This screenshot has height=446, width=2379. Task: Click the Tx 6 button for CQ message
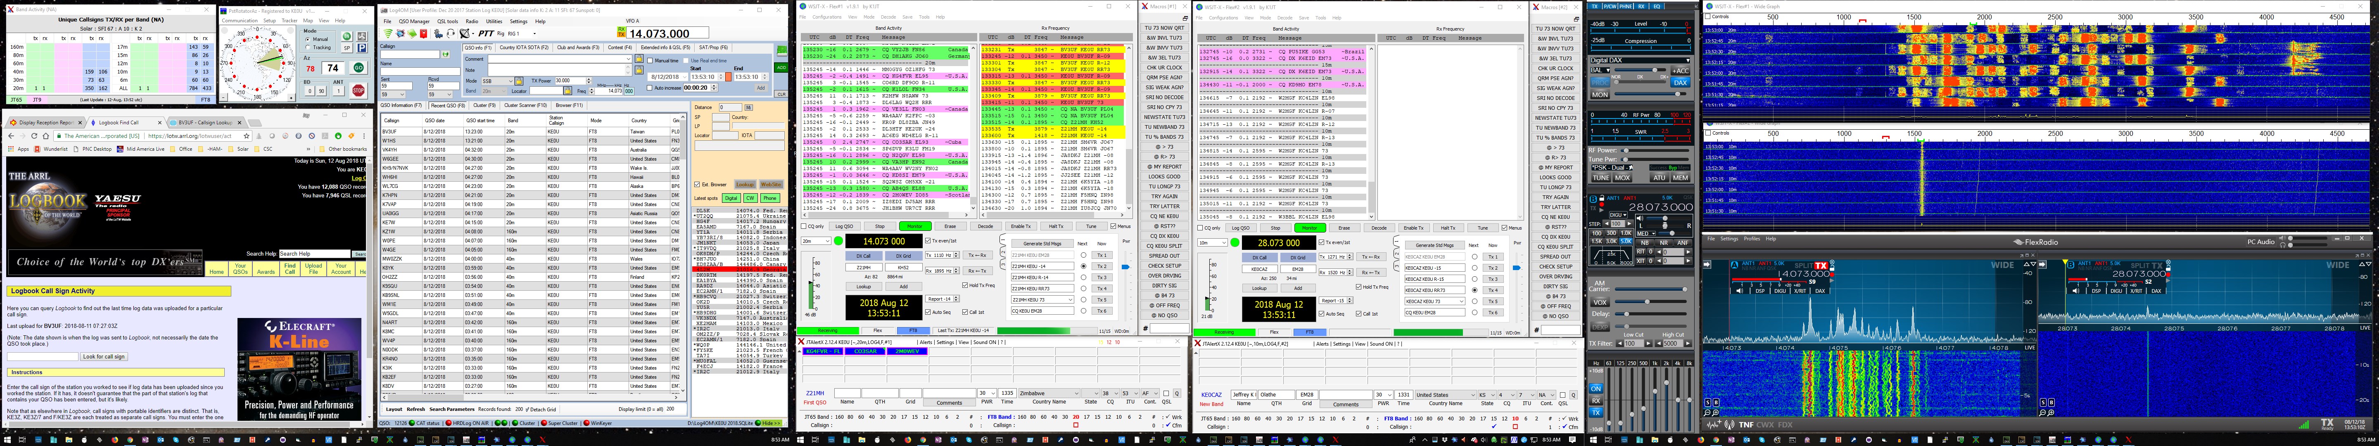point(1103,311)
